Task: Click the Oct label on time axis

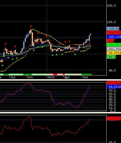Action: [30, 77]
